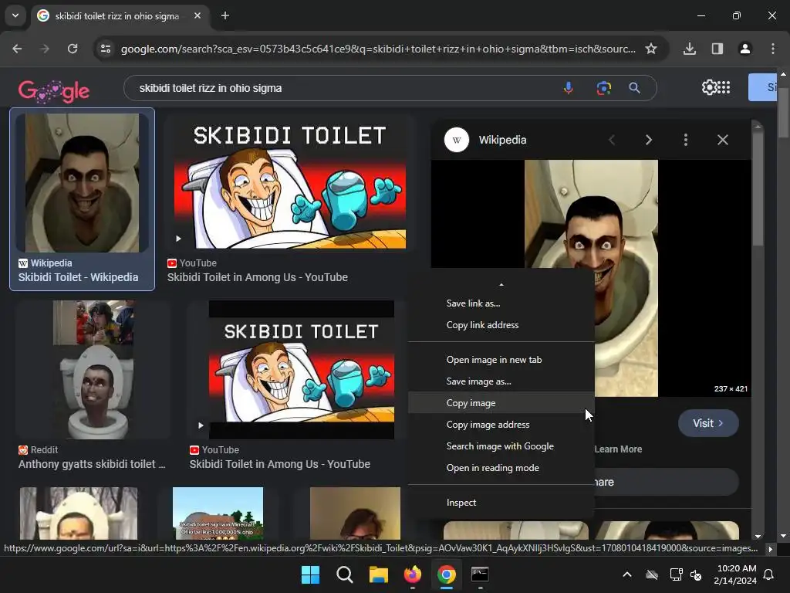790x593 pixels.
Task: Open 'Anthony gyatts skibidi toilet' title link
Action: tap(92, 464)
